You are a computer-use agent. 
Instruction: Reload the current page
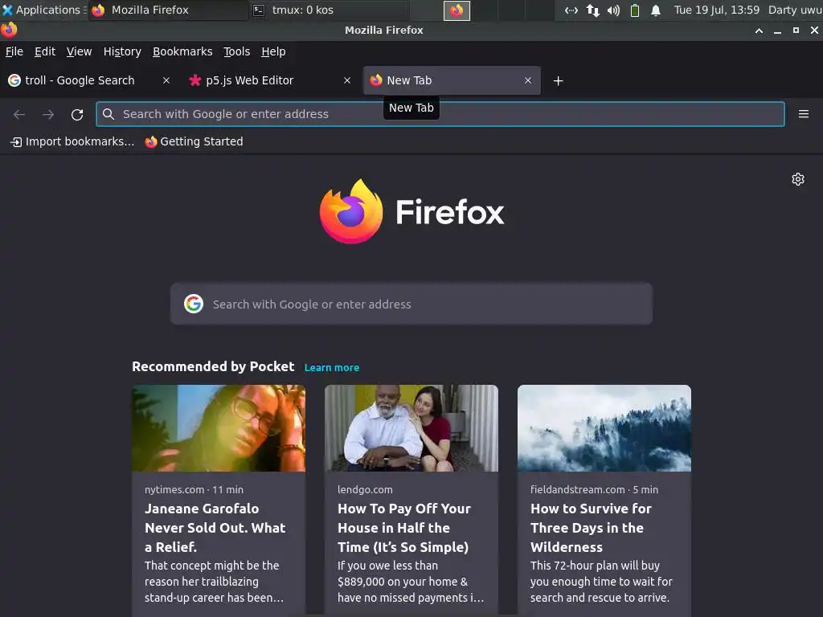pyautogui.click(x=77, y=114)
